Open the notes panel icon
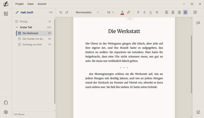 (195, 12)
